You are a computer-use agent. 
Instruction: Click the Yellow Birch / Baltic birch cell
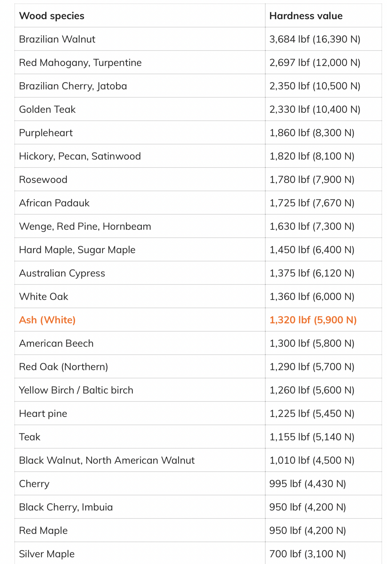click(x=76, y=390)
